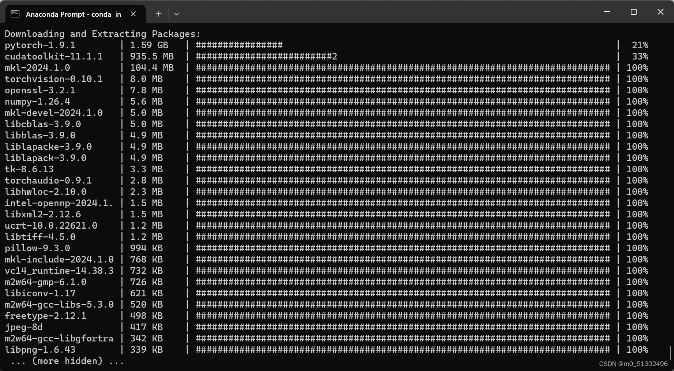Click the numpy completed progress bar
674x371 pixels.
point(403,101)
